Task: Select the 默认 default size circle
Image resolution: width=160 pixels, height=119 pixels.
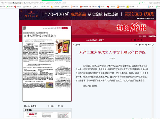Action: pyautogui.click(x=153, y=45)
